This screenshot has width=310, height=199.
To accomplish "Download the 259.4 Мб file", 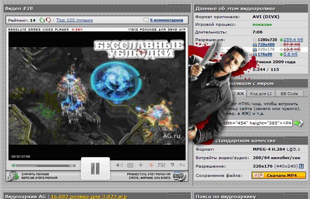I will click(293, 39).
